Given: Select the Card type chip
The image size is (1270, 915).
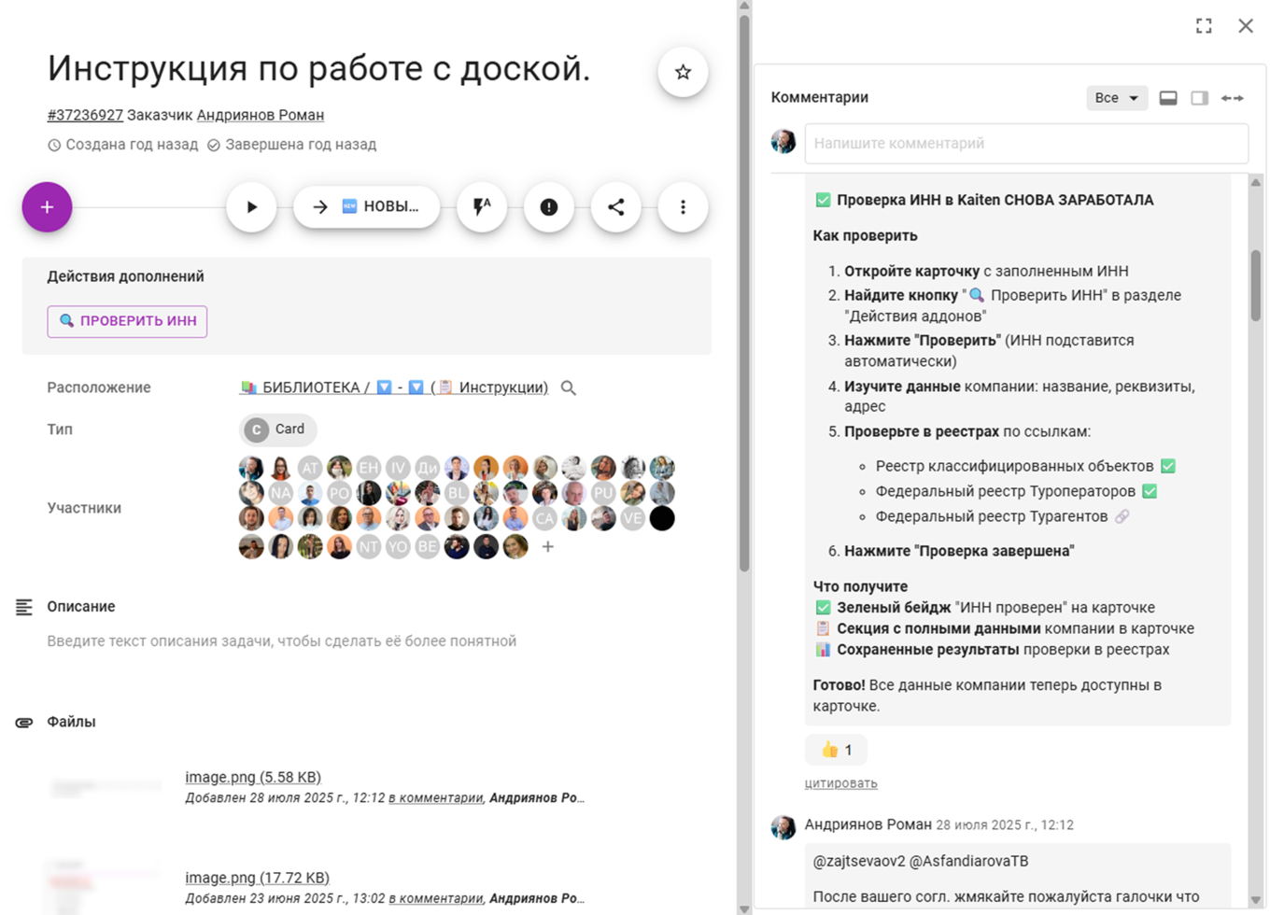Looking at the screenshot, I should [277, 429].
